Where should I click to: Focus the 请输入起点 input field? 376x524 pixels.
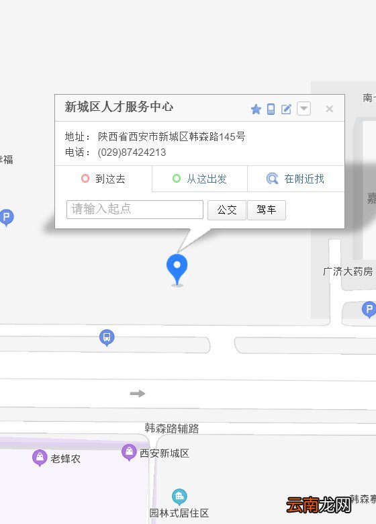[x=135, y=210]
